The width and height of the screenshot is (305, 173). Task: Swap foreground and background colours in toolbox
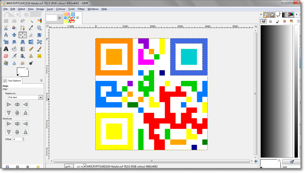27,69
